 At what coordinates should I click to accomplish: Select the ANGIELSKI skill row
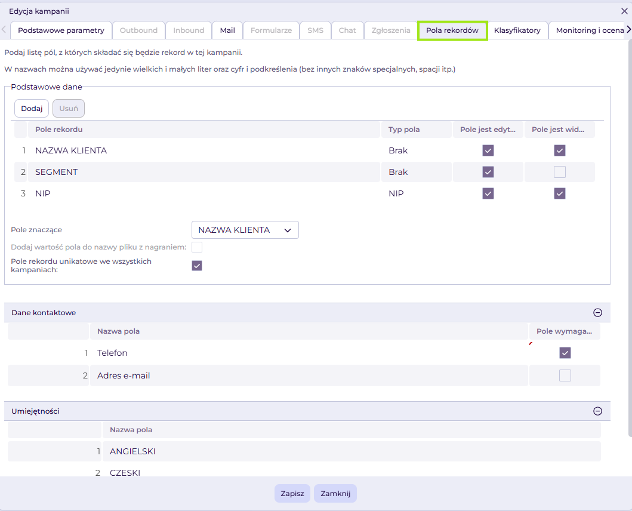coord(304,451)
